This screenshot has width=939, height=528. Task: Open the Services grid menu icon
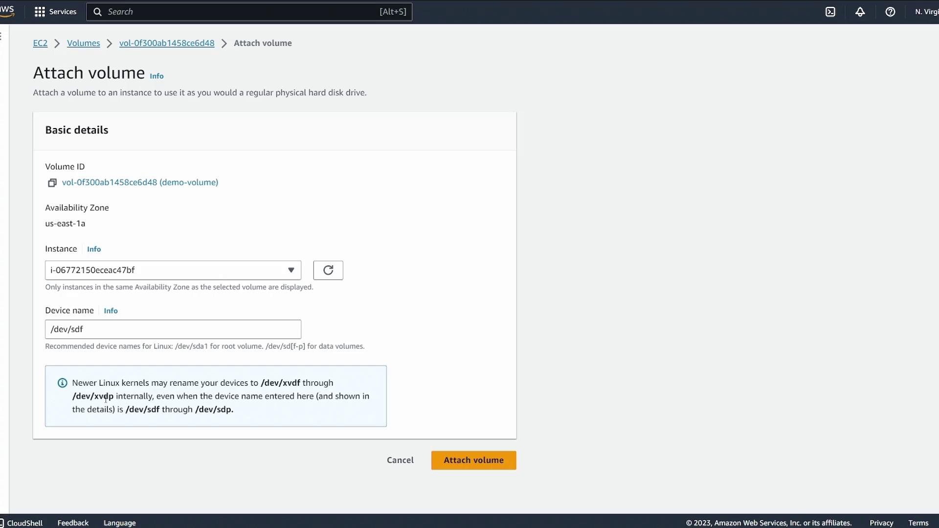click(40, 12)
